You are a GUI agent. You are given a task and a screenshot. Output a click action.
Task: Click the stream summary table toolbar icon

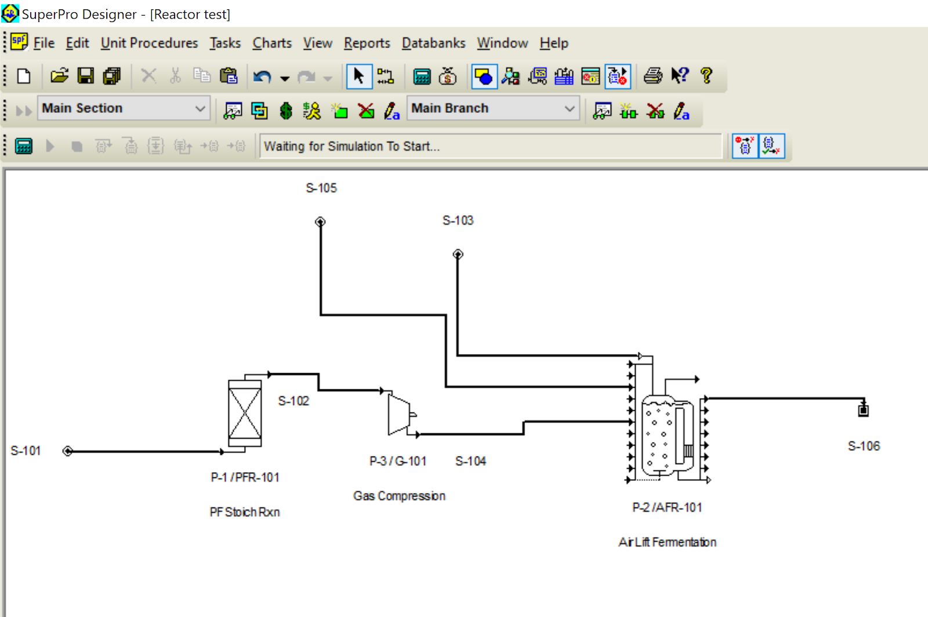pos(538,76)
